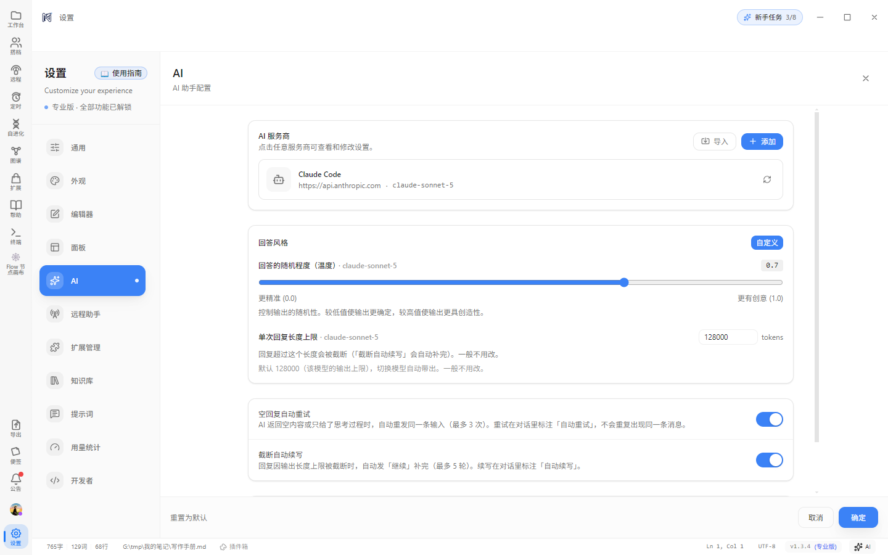Open the 工作台 workspace icon
Viewport: 888px width, 555px height.
click(16, 18)
